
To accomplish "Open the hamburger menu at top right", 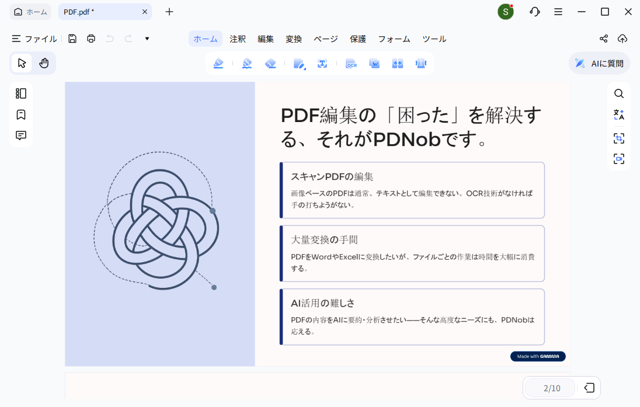I will (x=558, y=11).
